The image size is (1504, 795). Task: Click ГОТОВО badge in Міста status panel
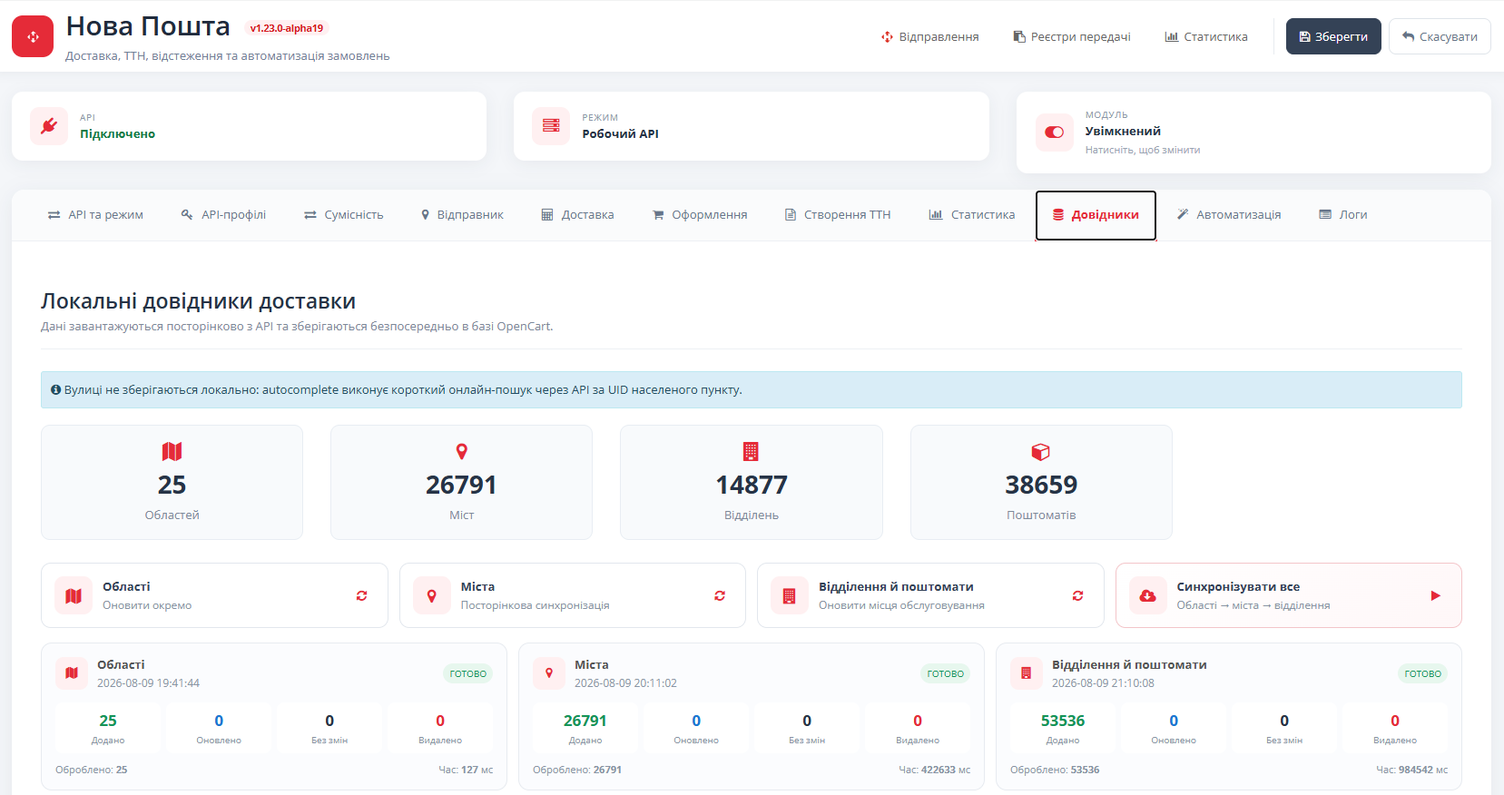click(946, 673)
